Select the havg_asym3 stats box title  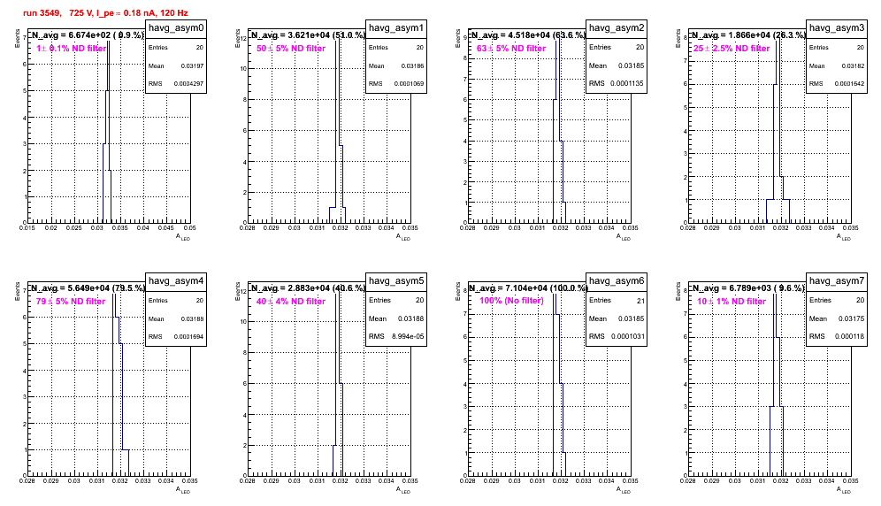(x=837, y=28)
